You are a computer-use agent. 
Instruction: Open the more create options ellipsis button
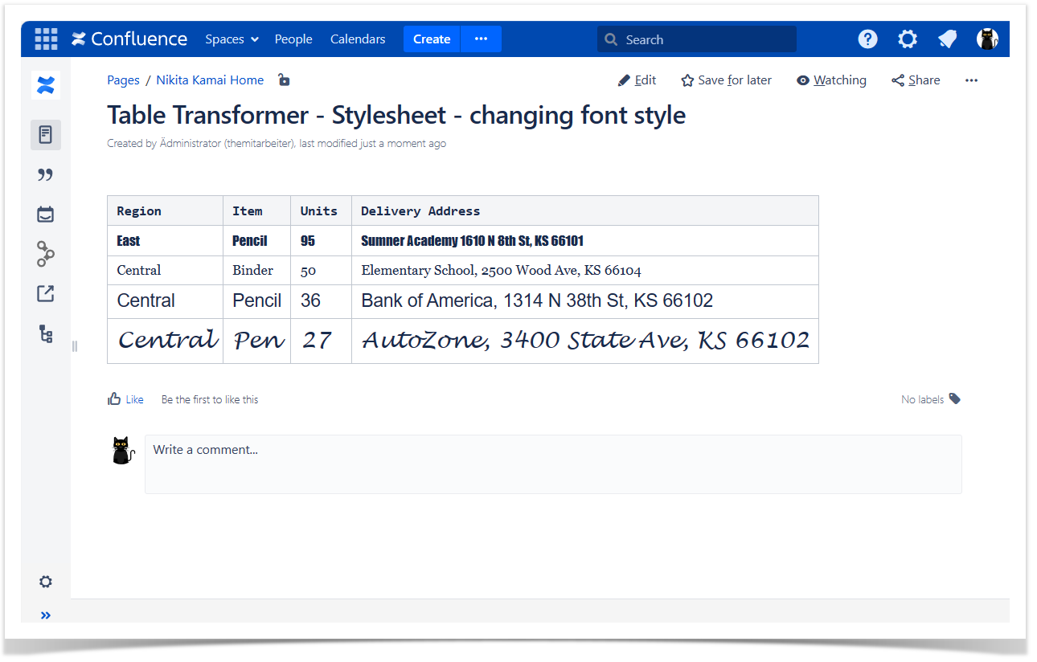tap(481, 39)
